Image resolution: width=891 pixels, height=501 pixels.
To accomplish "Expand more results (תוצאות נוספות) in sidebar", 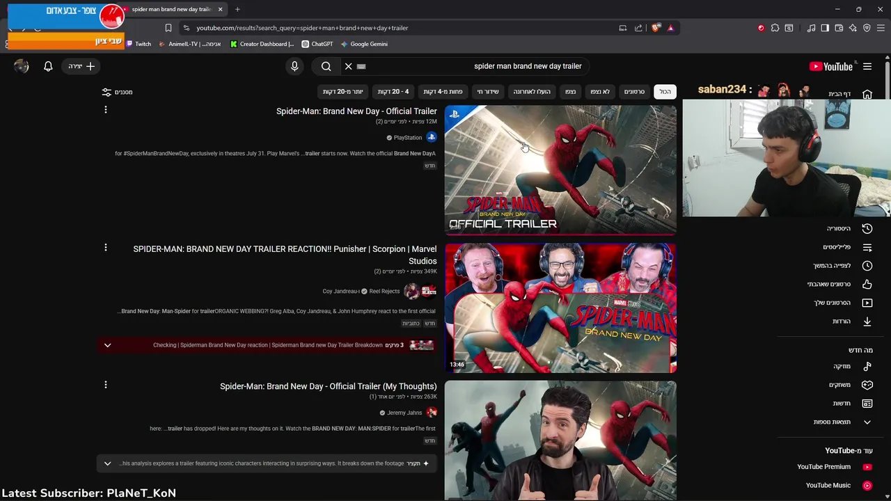I will click(x=842, y=422).
